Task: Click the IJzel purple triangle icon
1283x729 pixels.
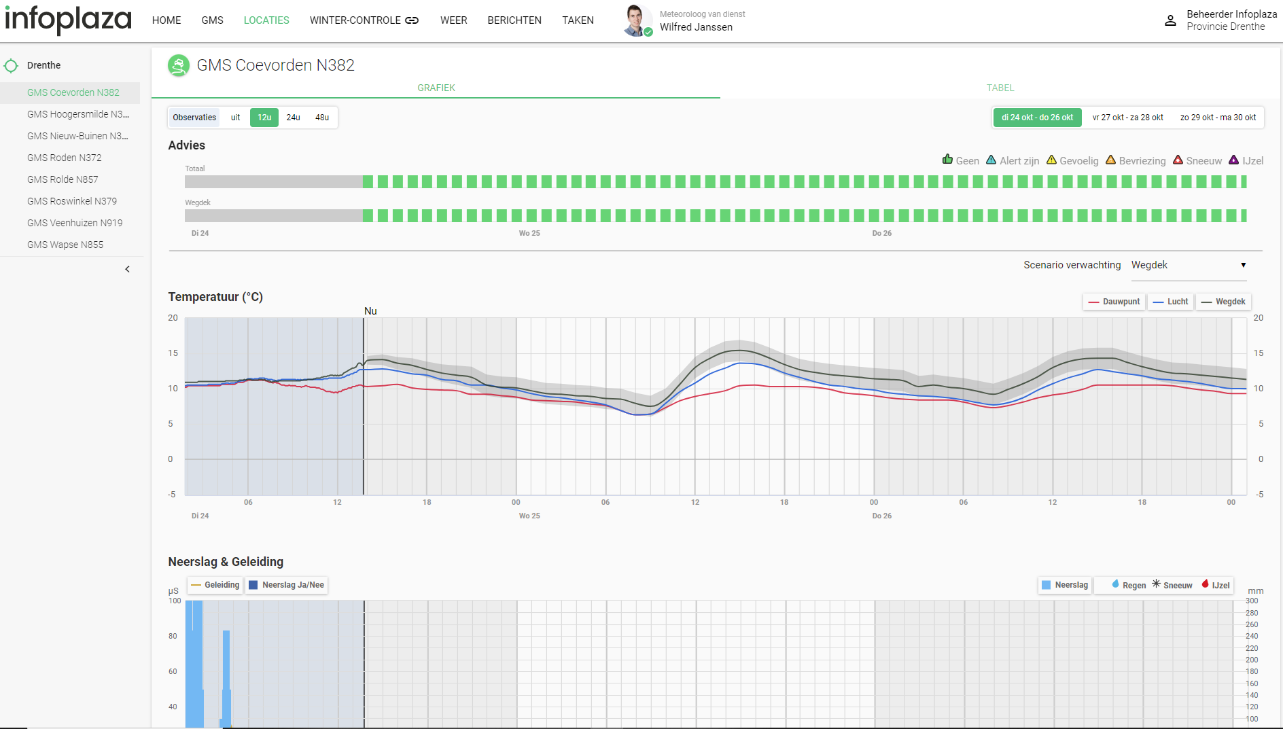Action: pos(1234,160)
